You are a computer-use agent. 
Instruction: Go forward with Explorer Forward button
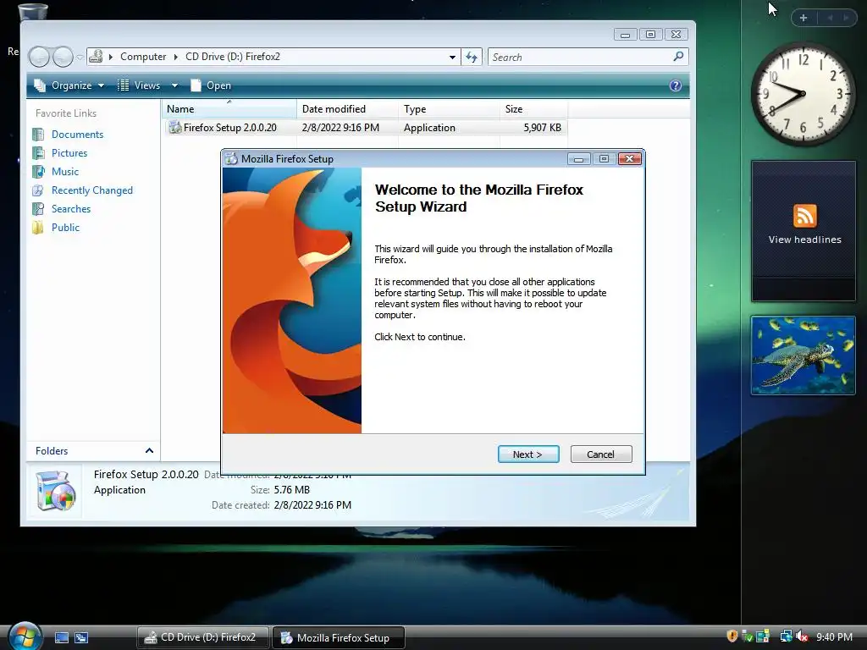[x=63, y=57]
